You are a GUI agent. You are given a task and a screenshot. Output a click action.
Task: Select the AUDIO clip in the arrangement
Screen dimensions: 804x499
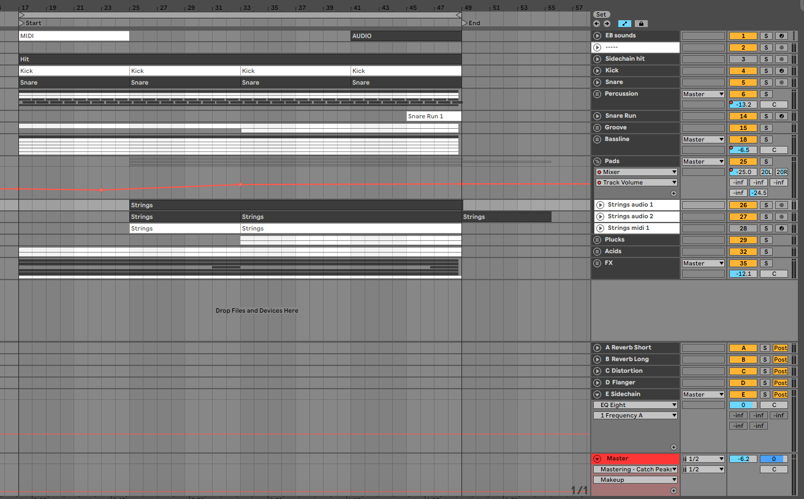pos(406,36)
